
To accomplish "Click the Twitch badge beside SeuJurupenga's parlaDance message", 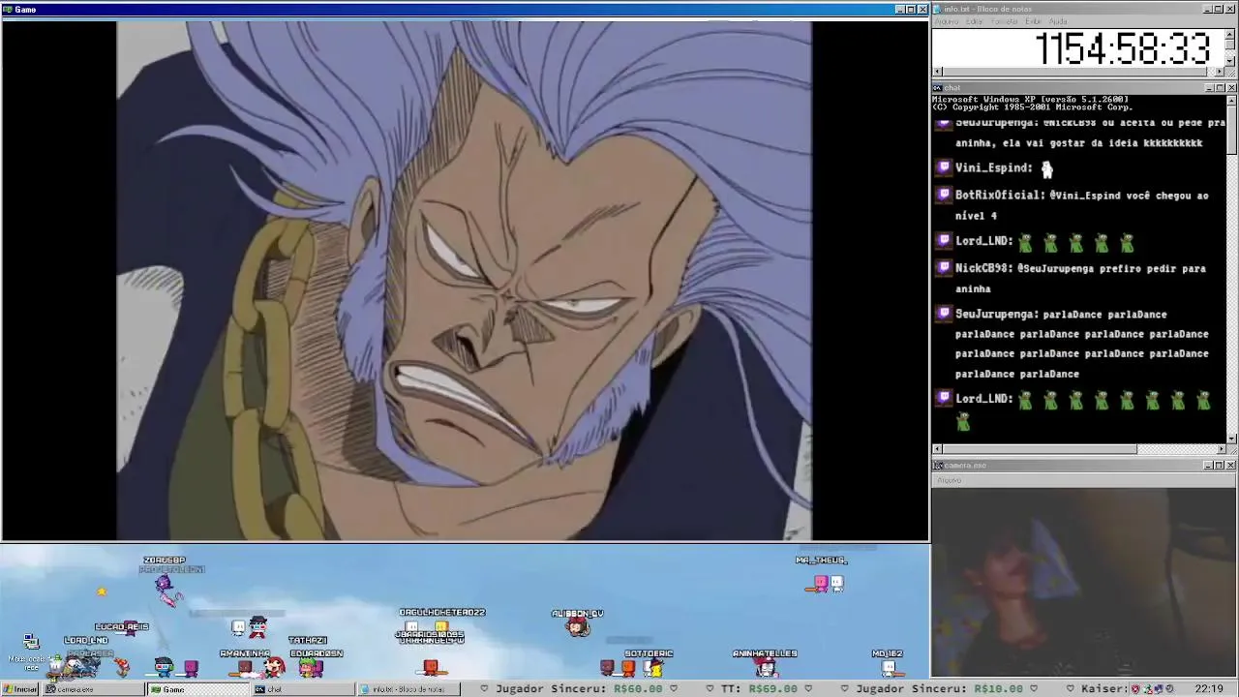I will click(x=945, y=314).
